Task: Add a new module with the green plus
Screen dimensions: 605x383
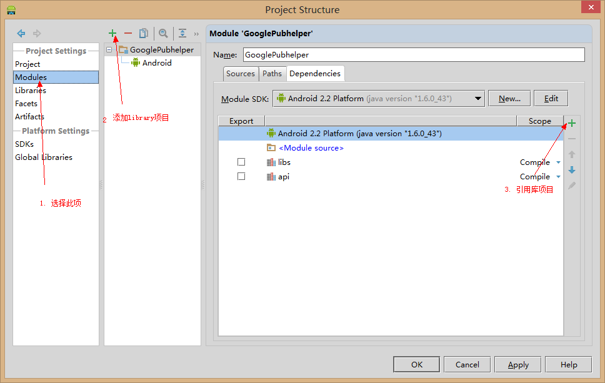Action: click(112, 34)
